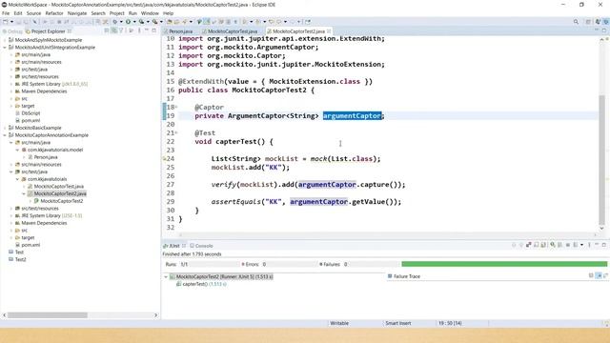The height and width of the screenshot is (343, 610).
Task: Collapse the MockitoAndJUnitIntegrationExample project
Action: [x=5, y=48]
